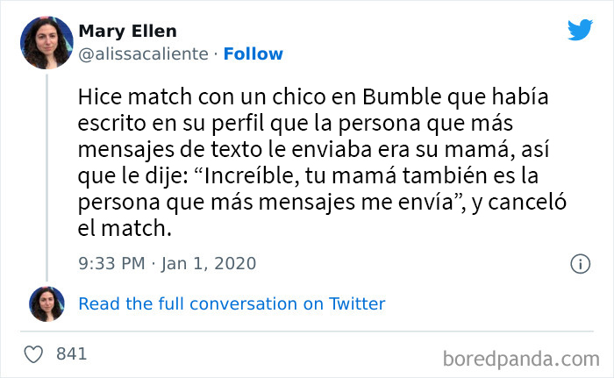This screenshot has width=614, height=378.
Task: Open the Mary Ellen display name
Action: point(127,32)
